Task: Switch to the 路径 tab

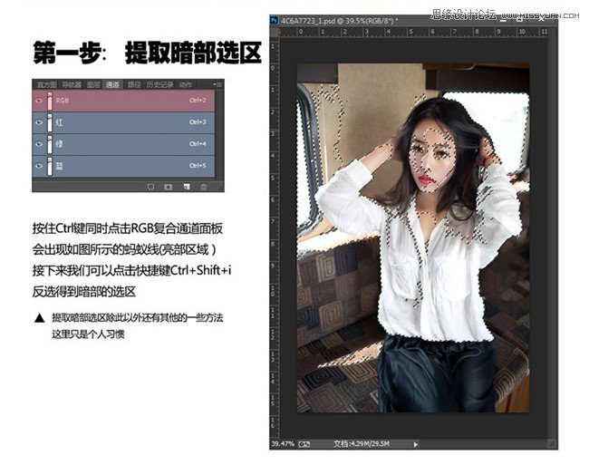Action: (x=134, y=84)
